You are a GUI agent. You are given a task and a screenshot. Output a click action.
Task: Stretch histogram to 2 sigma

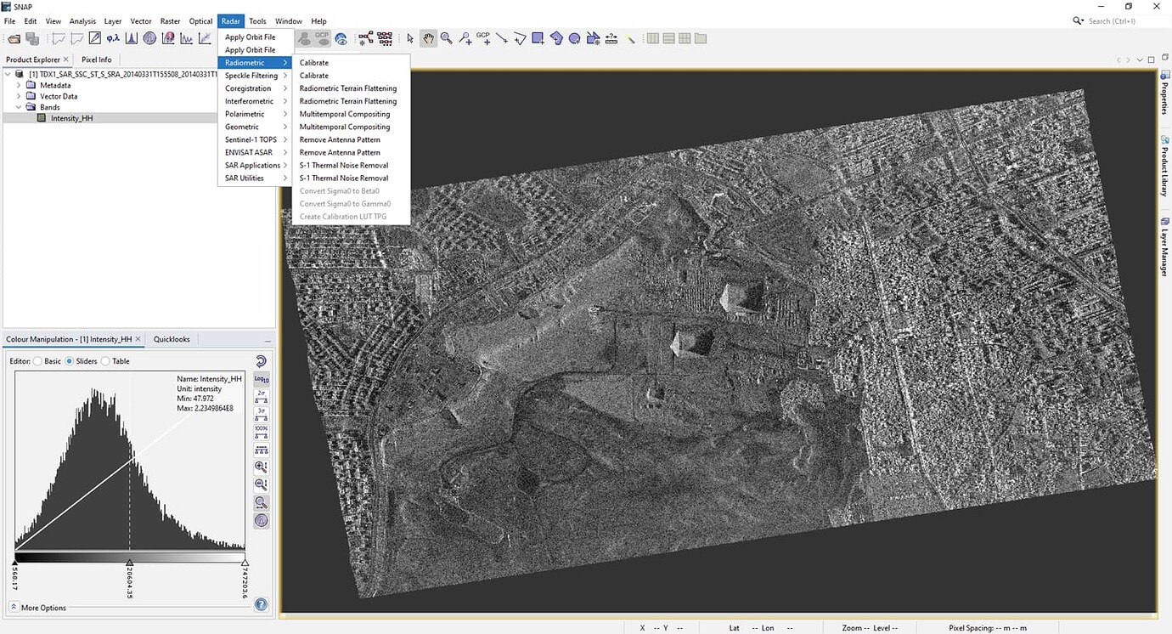(262, 396)
